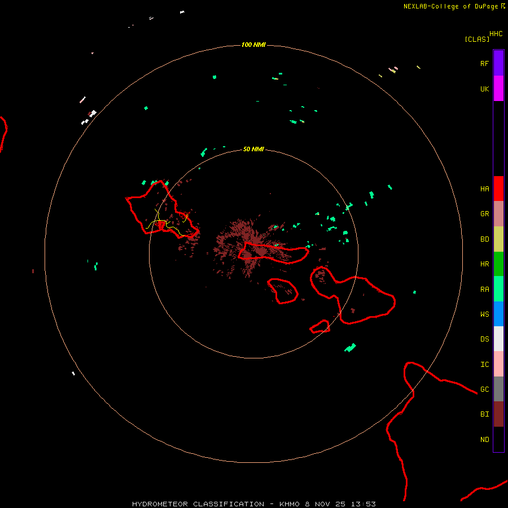Click the NEXLAB-College of DuPage text
Viewport: 508px width, 508px height.
pyautogui.click(x=450, y=6)
